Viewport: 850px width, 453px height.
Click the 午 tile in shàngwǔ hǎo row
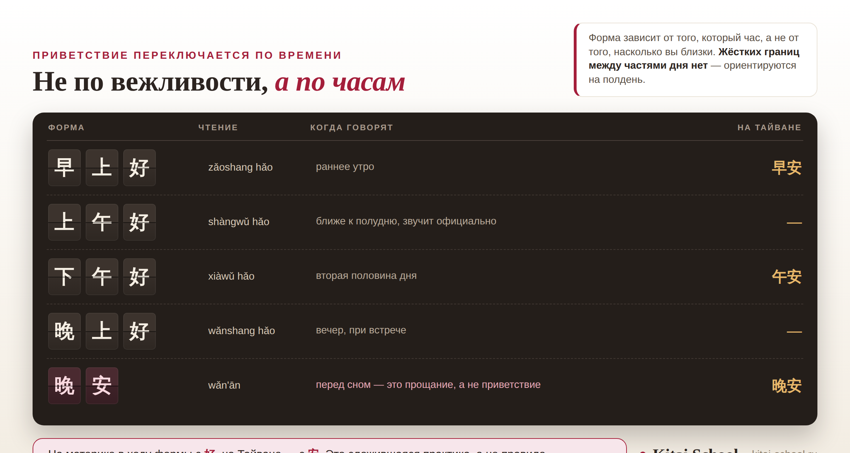click(102, 222)
